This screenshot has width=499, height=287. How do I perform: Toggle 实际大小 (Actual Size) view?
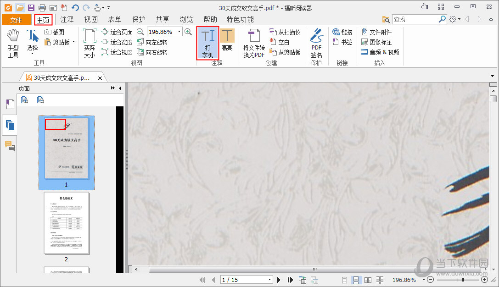[x=89, y=43]
